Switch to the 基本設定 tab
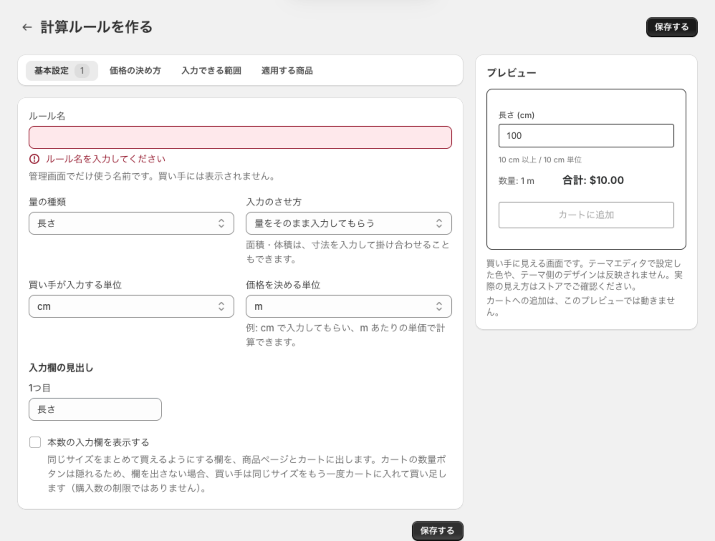The width and height of the screenshot is (715, 541). [62, 70]
